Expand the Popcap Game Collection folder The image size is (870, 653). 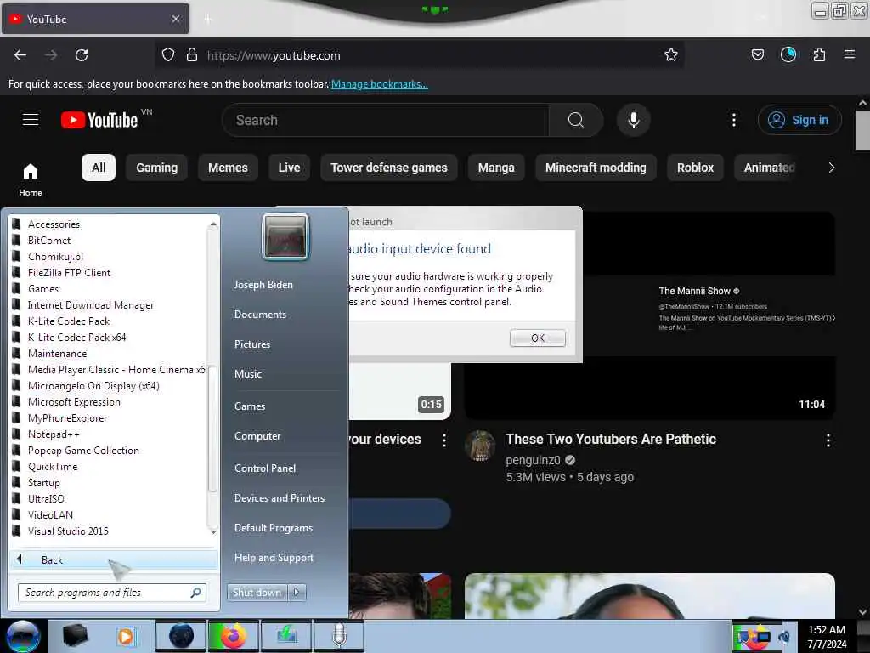[x=83, y=451]
